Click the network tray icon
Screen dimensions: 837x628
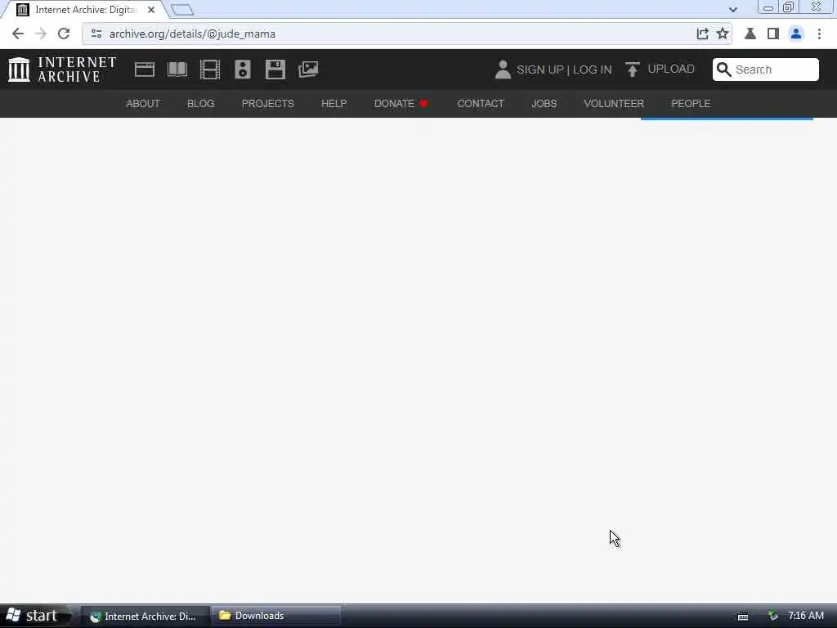773,616
